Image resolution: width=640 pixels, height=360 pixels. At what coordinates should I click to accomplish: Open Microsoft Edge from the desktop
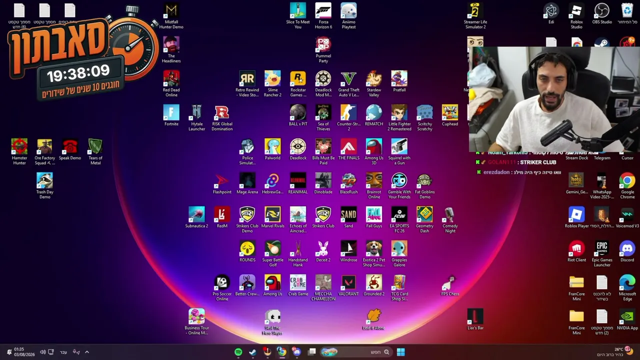(x=627, y=288)
